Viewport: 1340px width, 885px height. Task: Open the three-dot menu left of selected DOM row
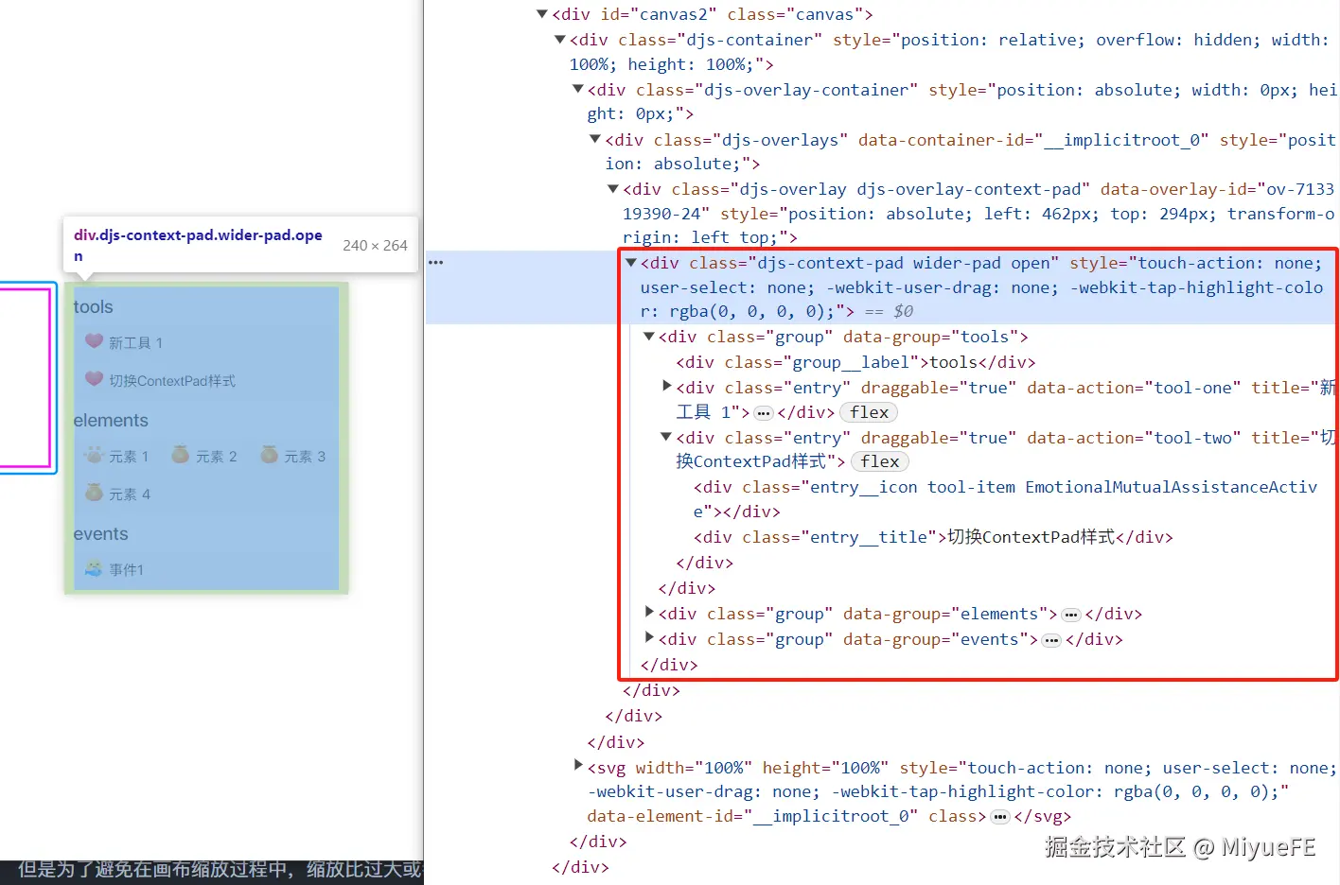pos(435,262)
